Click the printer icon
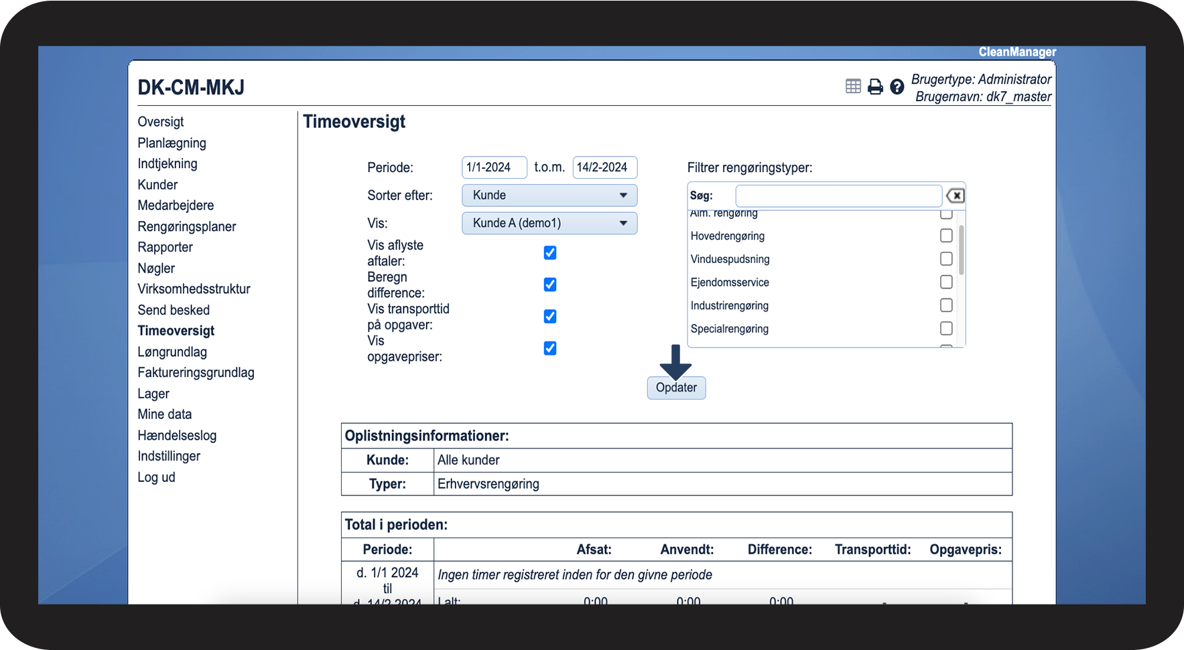The height and width of the screenshot is (650, 1184). point(875,86)
